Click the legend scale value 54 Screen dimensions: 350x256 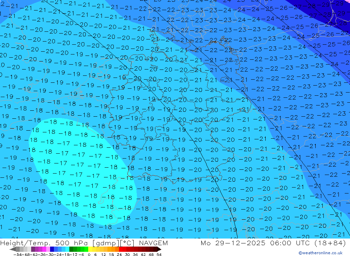click(x=159, y=254)
